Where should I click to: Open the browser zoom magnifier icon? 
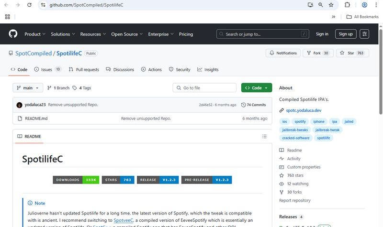coord(321,5)
